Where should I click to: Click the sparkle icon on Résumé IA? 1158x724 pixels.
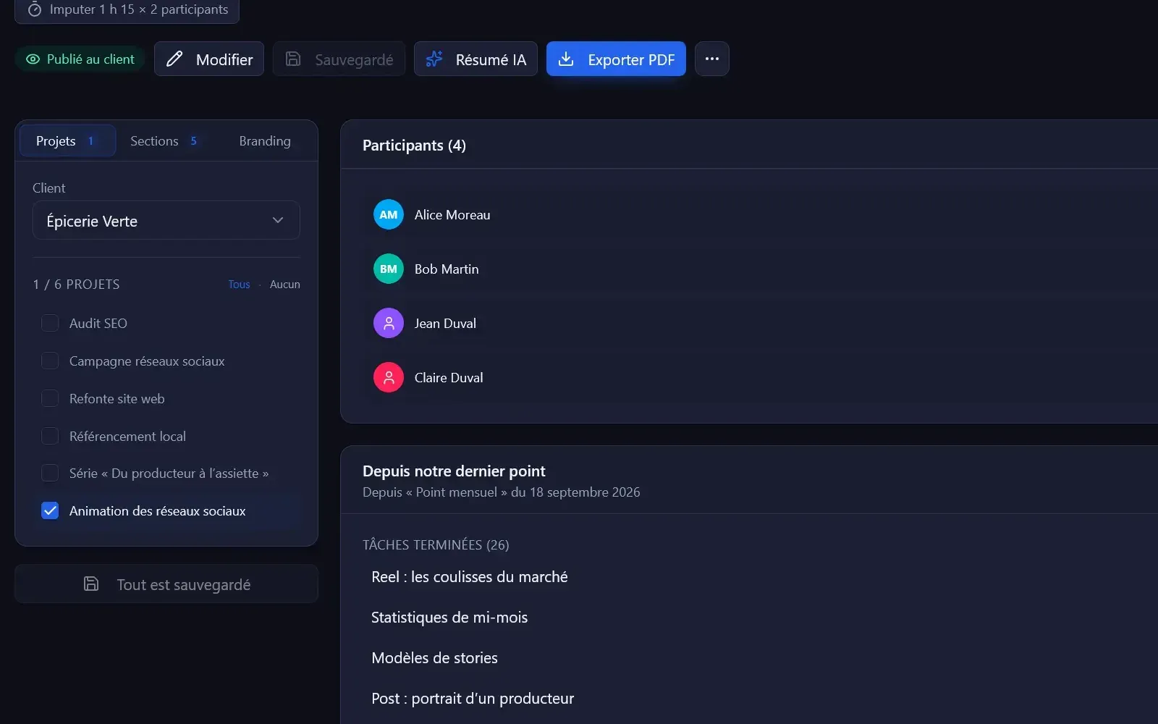pyautogui.click(x=434, y=59)
